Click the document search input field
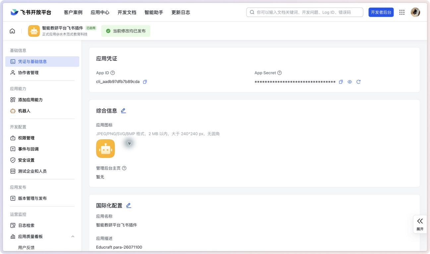 pos(305,12)
